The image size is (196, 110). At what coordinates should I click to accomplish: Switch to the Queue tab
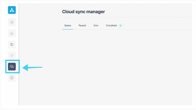click(x=67, y=25)
